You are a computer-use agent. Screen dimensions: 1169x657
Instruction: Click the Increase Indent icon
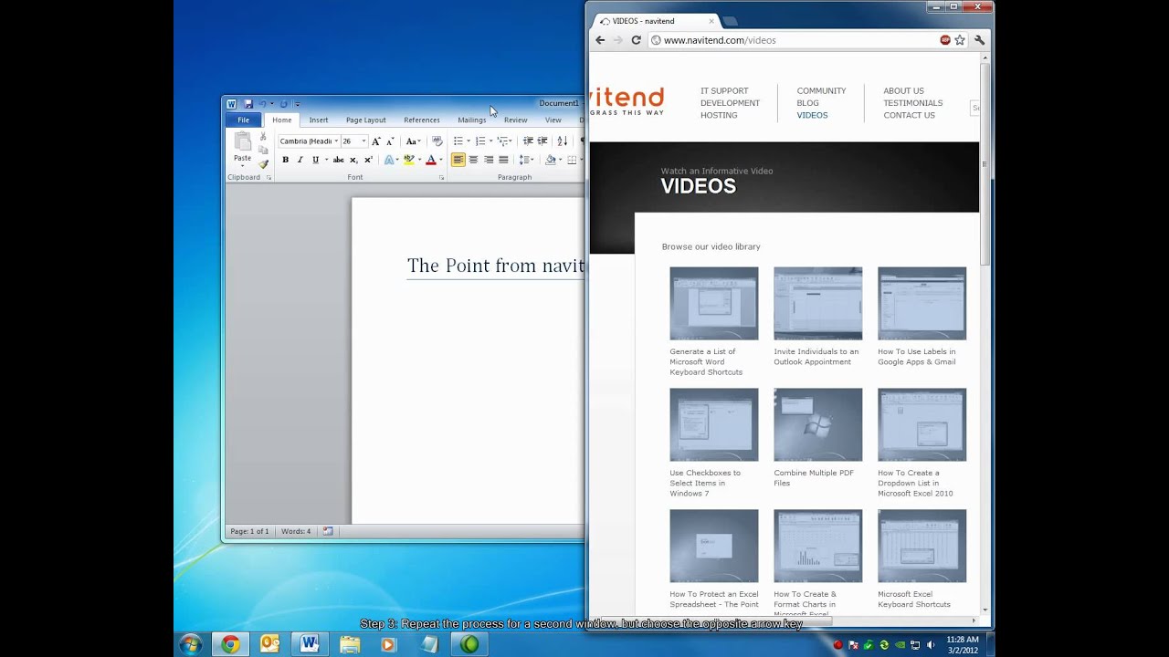pos(542,141)
